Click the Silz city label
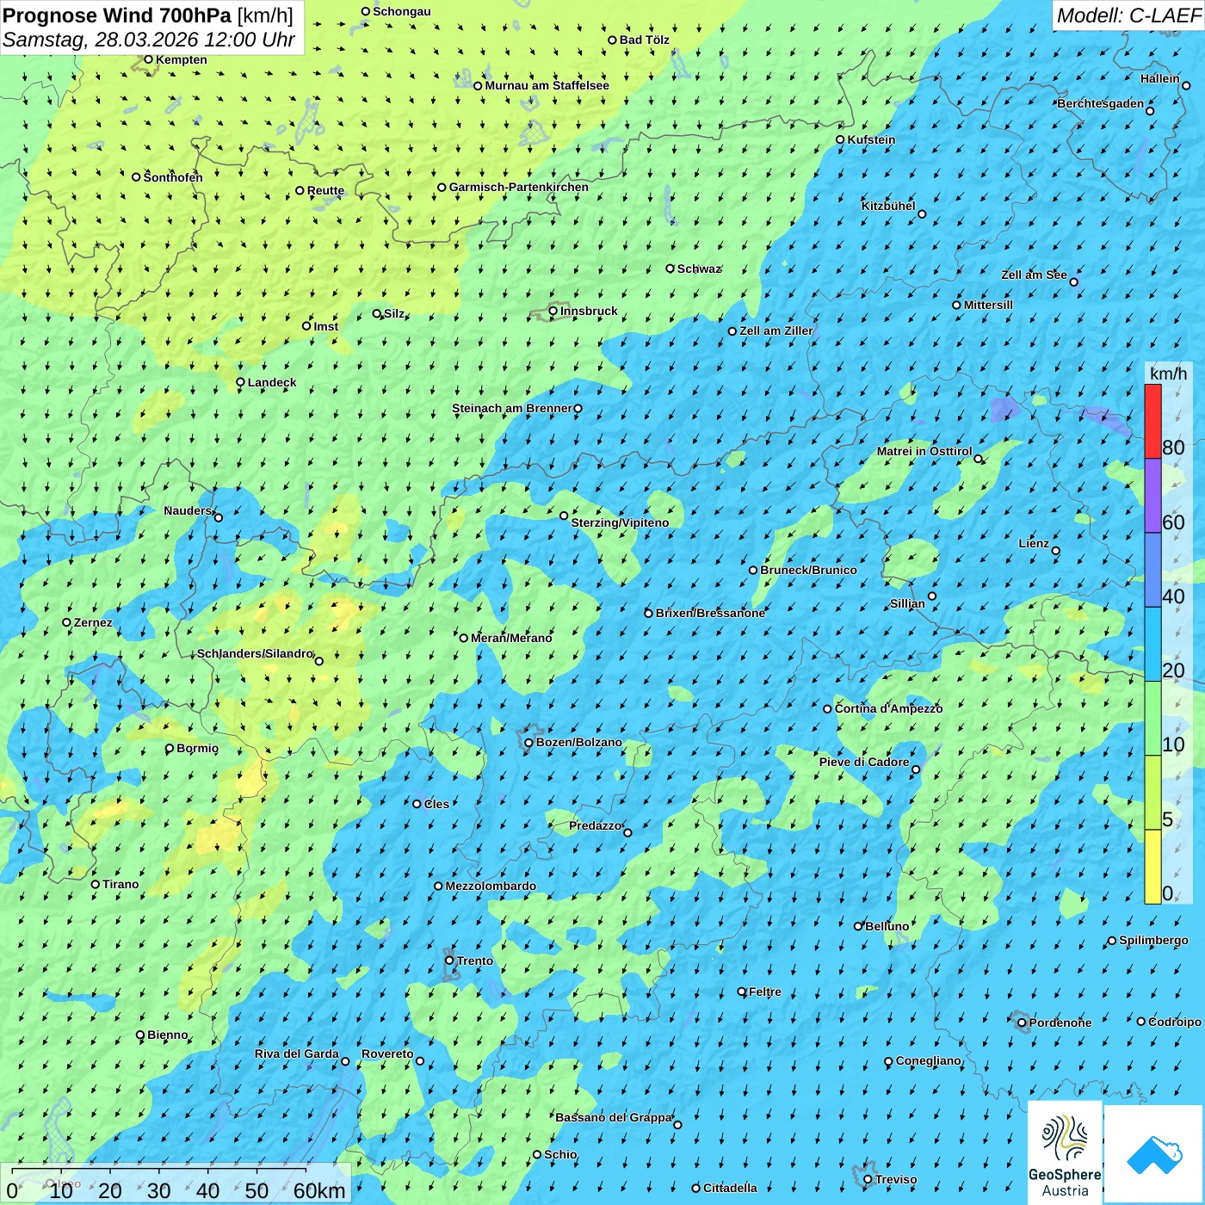1205x1205 pixels. [394, 313]
